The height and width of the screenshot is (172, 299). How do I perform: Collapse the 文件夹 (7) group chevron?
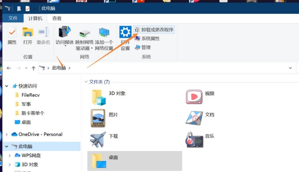tap(86, 82)
